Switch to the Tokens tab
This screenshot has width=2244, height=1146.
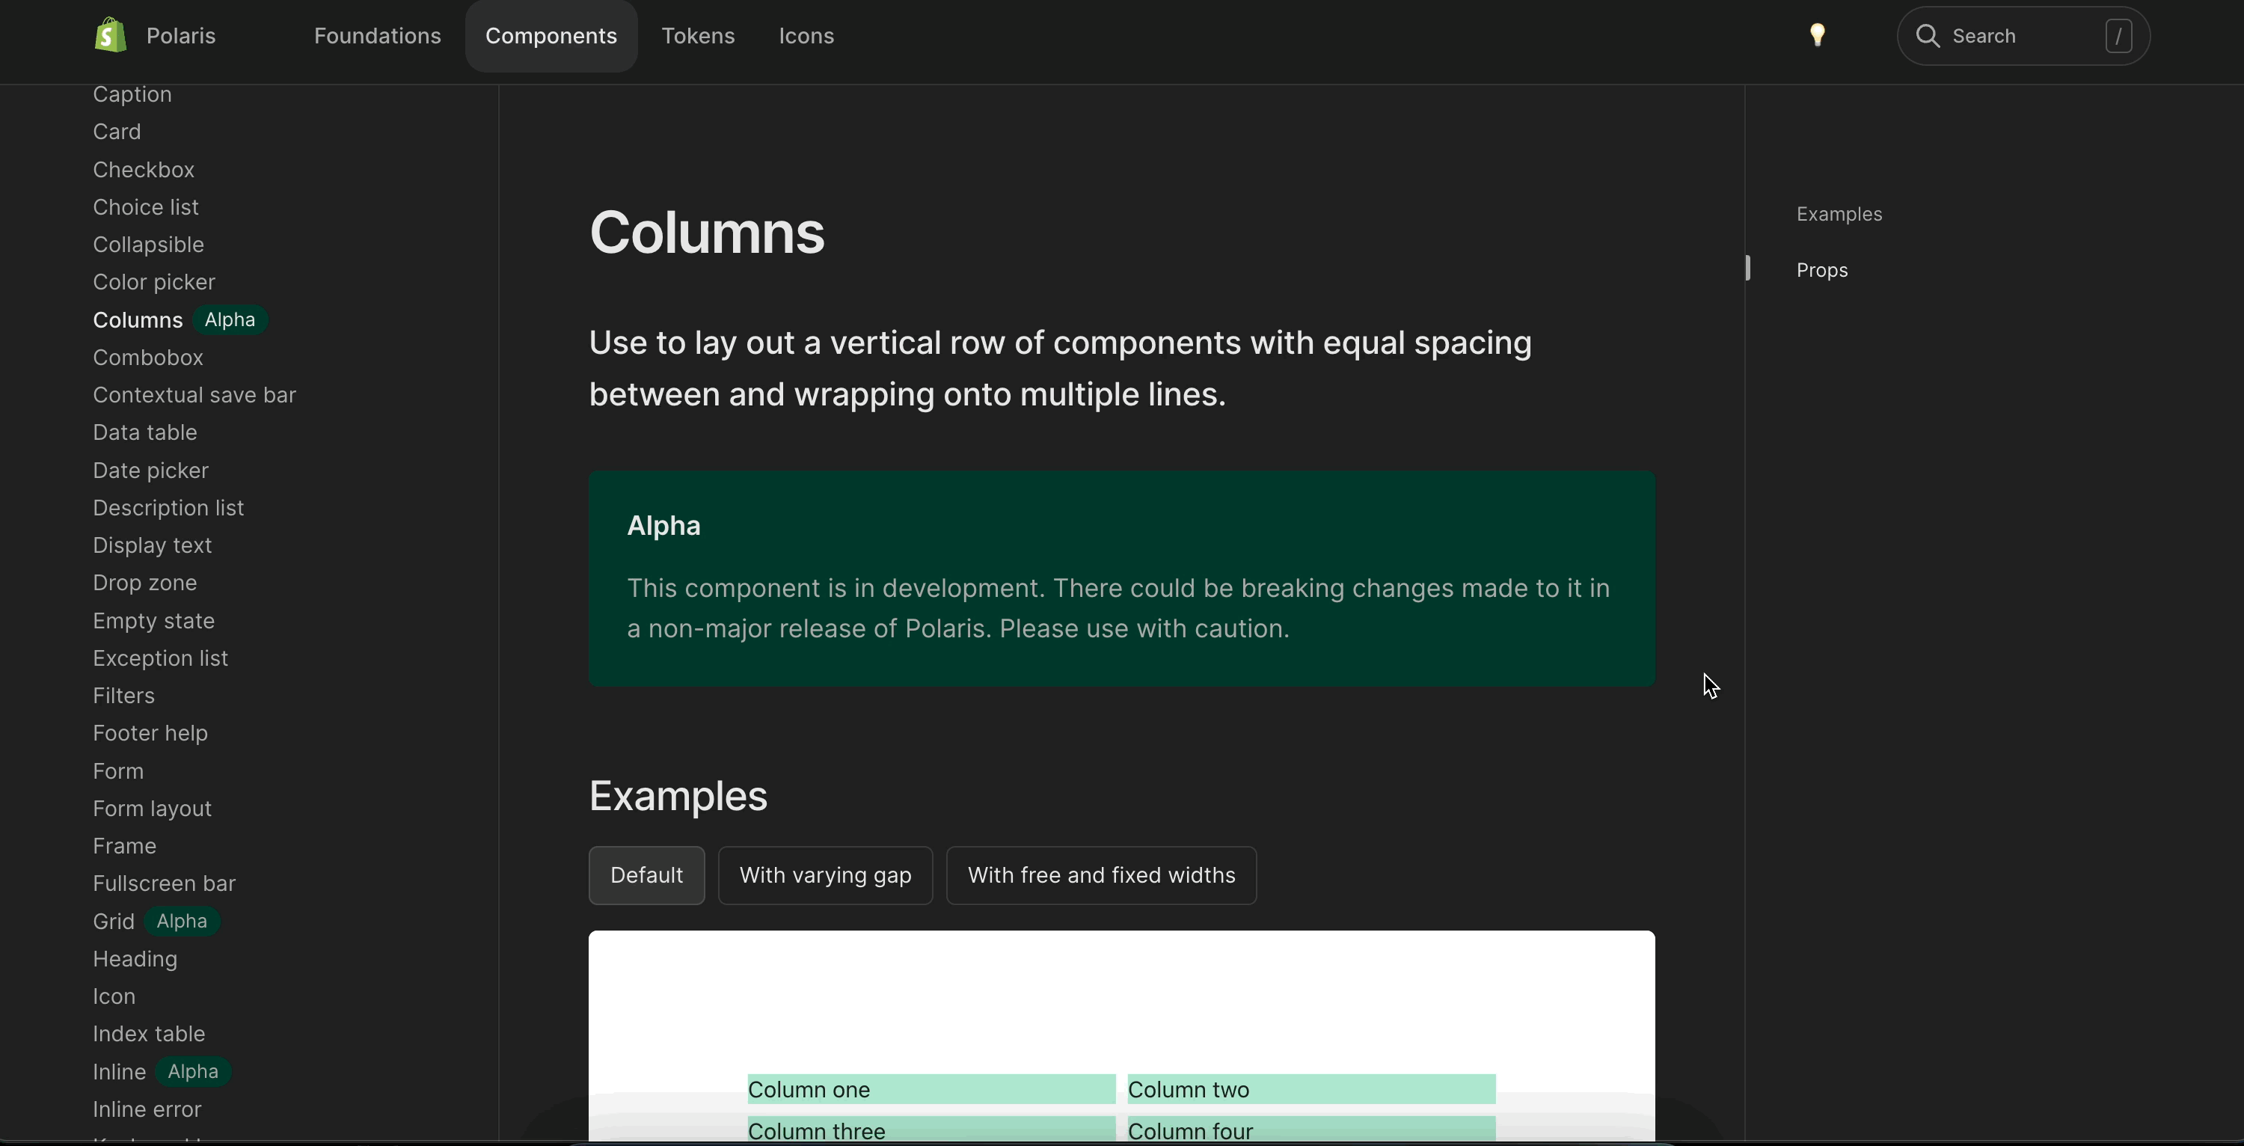pyautogui.click(x=698, y=36)
